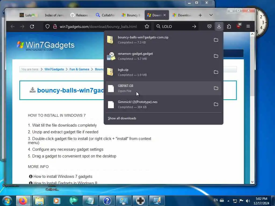Click the bouncy-balls-win7gadgets download link

point(71,90)
